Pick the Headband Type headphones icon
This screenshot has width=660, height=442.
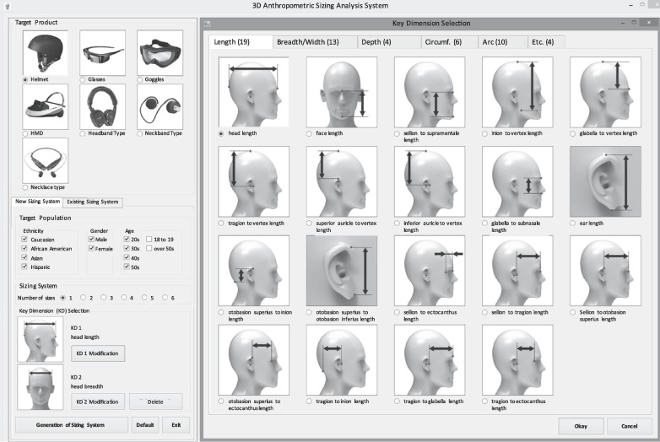pos(103,107)
